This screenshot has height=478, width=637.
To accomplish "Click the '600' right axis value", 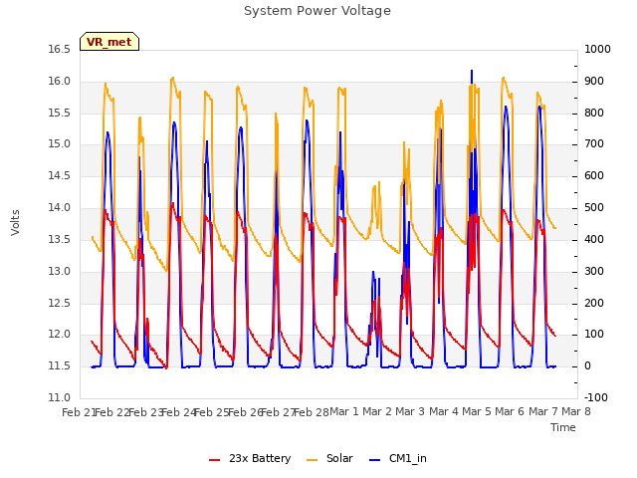I will pyautogui.click(x=594, y=176).
